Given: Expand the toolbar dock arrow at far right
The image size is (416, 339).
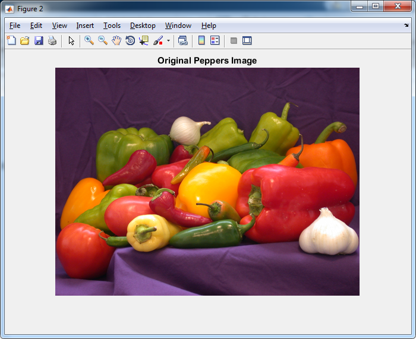Looking at the screenshot, I should pos(406,26).
